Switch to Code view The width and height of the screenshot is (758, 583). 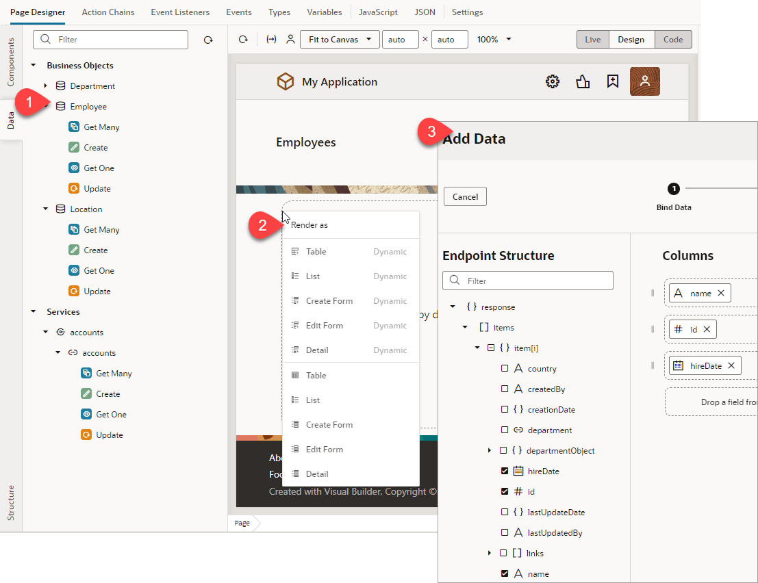pyautogui.click(x=672, y=39)
